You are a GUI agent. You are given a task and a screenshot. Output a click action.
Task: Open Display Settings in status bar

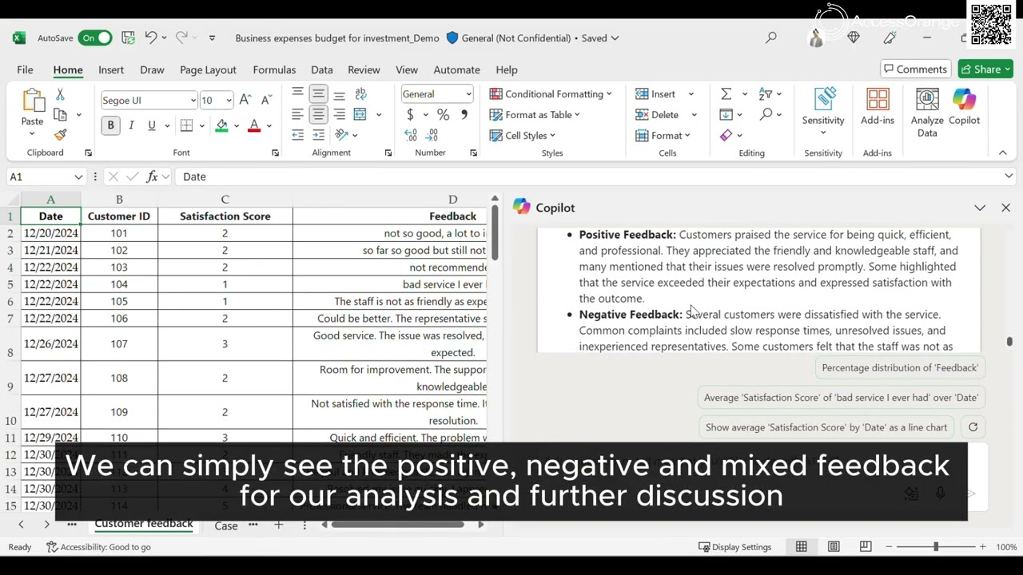tap(734, 547)
